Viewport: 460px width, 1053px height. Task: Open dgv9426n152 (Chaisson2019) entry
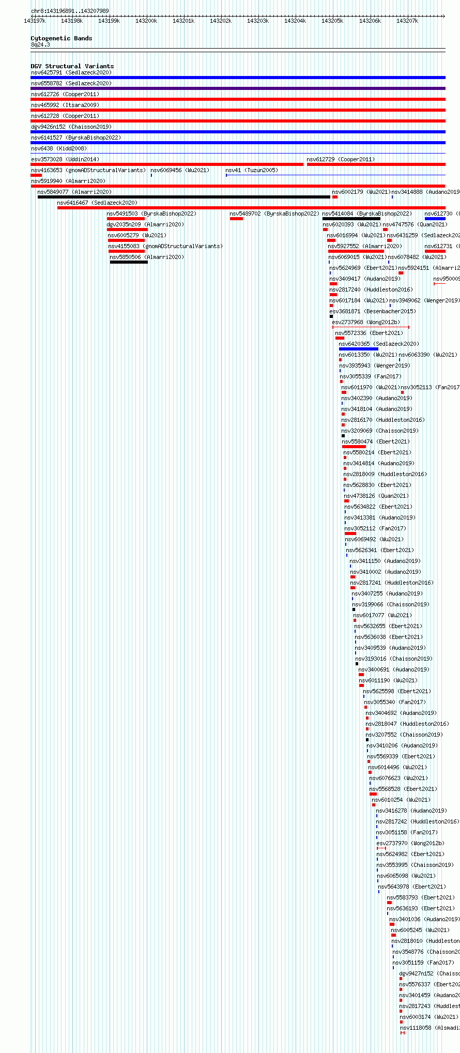(x=71, y=127)
